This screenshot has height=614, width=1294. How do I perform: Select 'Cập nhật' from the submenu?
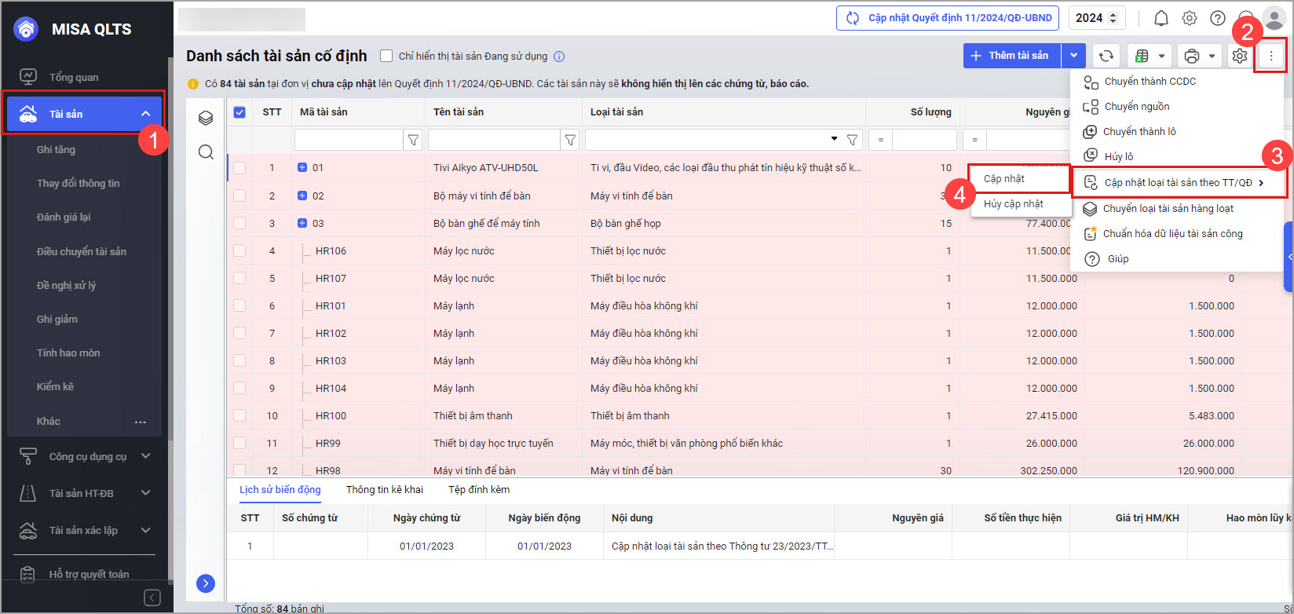(1004, 179)
